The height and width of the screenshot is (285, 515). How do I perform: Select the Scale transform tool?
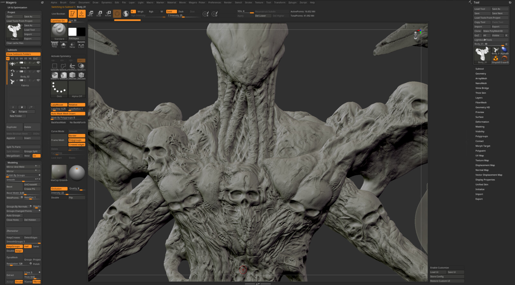[99, 13]
